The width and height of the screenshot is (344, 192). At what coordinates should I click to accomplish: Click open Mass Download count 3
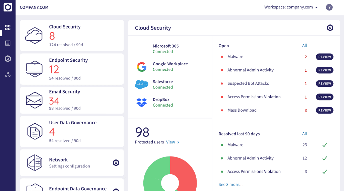(305, 110)
